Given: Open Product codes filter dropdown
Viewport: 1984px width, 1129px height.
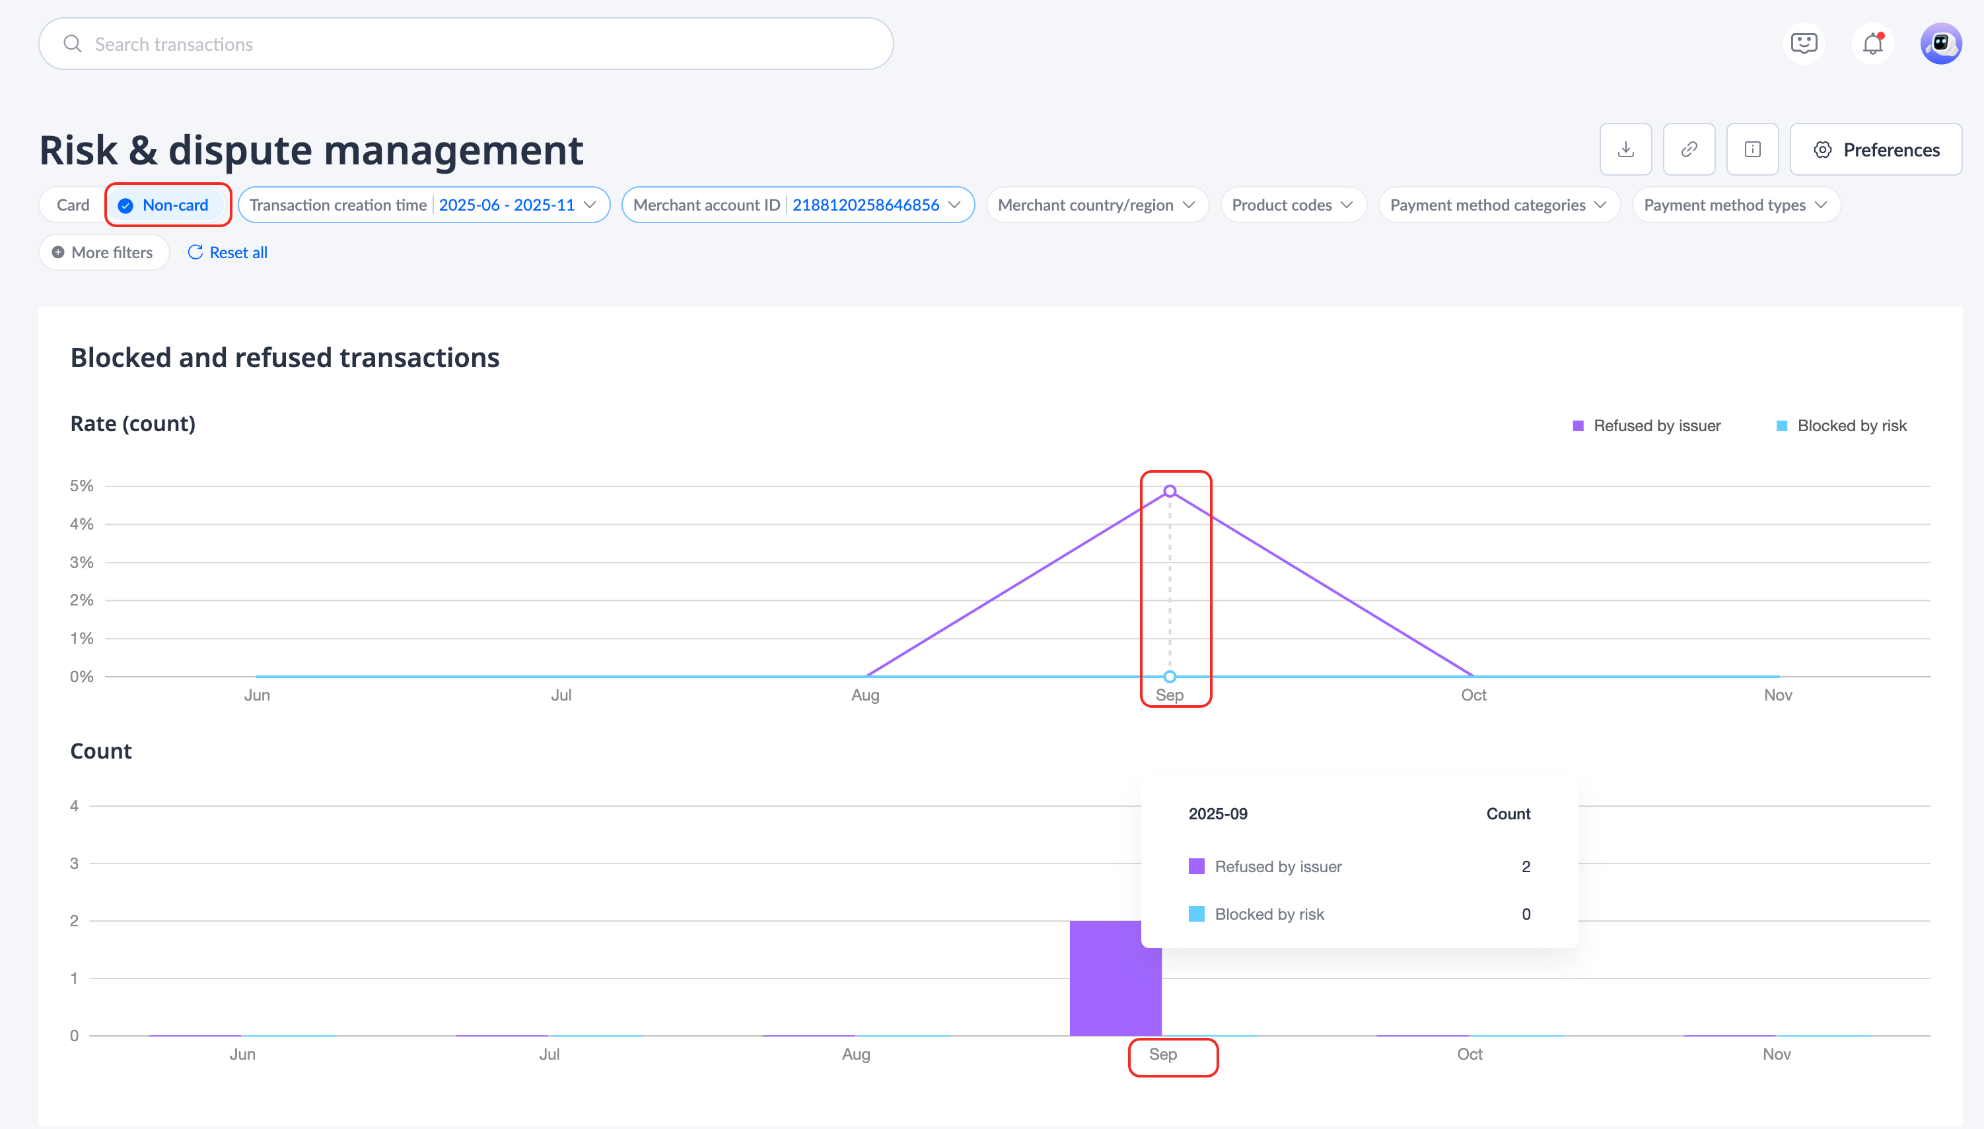Looking at the screenshot, I should [x=1292, y=205].
